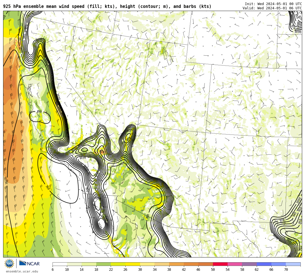Click the colorbar tick label 6
Image resolution: width=305 pixels, height=275 pixels.
tap(53, 270)
